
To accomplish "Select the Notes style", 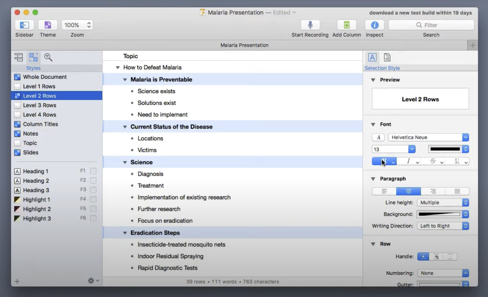I will click(x=56, y=133).
